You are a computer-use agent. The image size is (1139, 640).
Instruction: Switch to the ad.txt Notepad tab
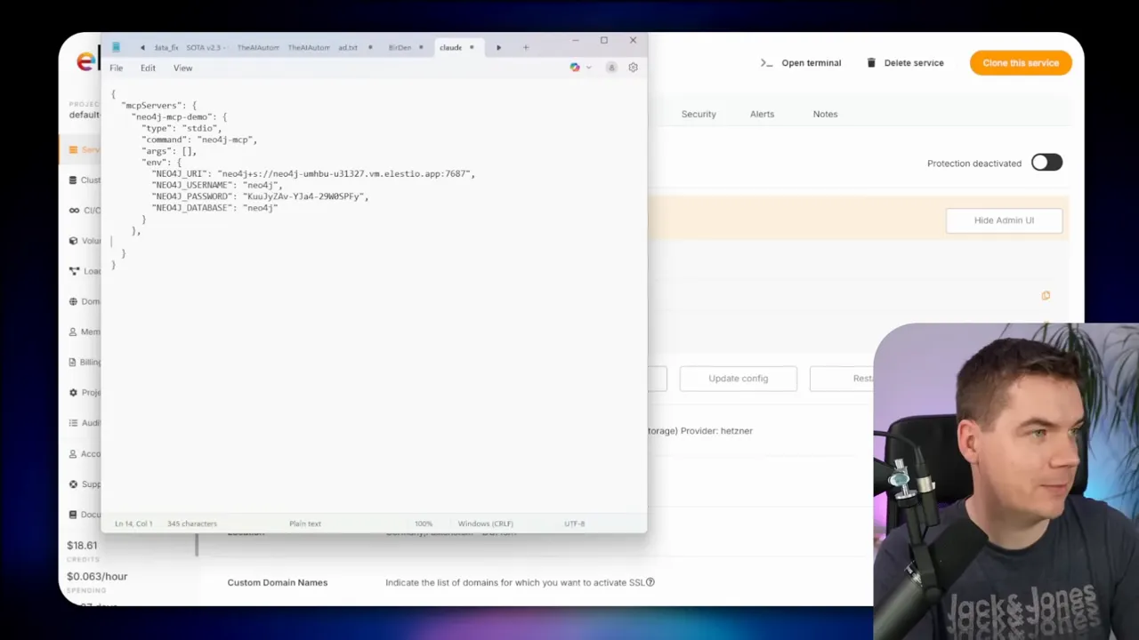pos(348,47)
